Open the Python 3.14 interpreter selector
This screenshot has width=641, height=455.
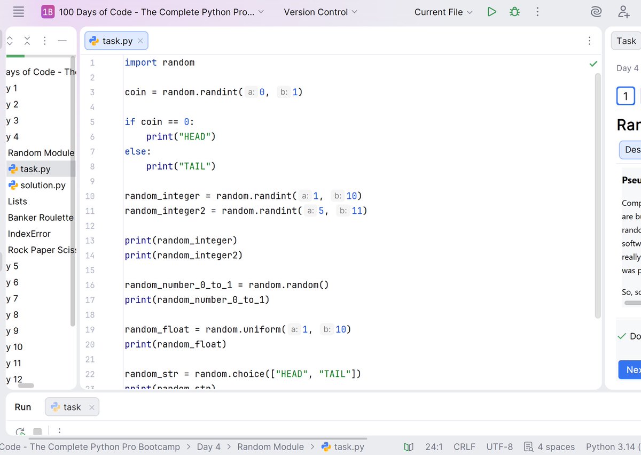pyautogui.click(x=613, y=447)
